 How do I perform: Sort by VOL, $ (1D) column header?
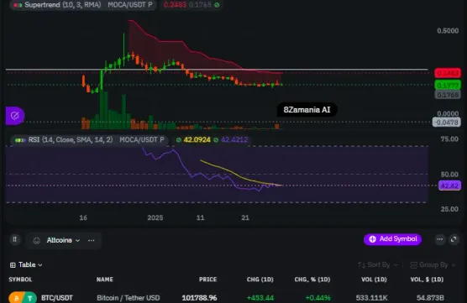427,279
